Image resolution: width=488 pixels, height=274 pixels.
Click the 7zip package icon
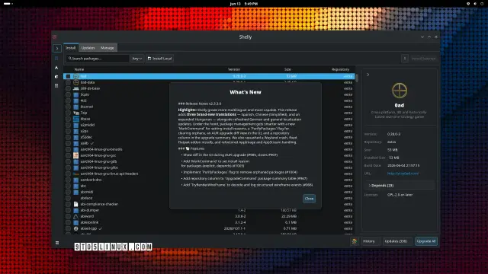pos(76,113)
